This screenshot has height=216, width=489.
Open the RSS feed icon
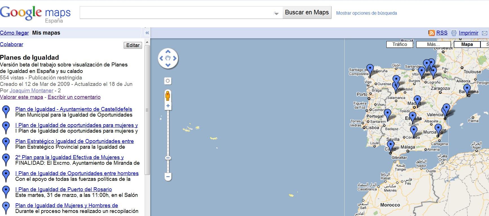point(431,33)
